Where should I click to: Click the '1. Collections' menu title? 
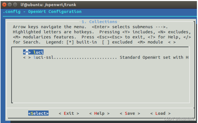coord(99,22)
